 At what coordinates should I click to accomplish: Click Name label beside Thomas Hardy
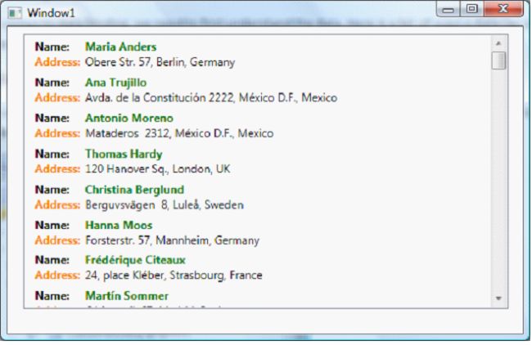[52, 154]
